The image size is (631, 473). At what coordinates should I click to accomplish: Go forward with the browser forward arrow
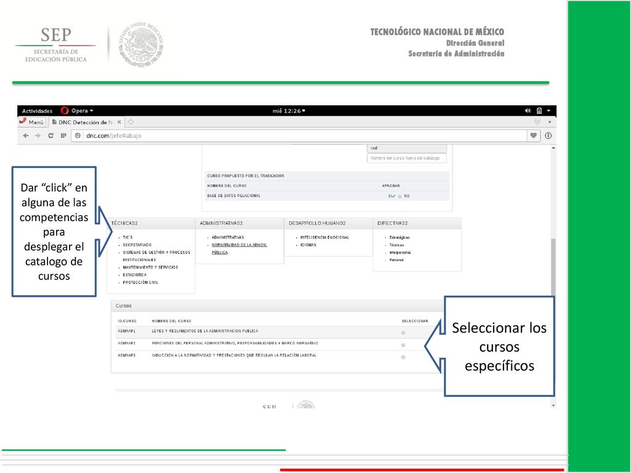coord(38,136)
